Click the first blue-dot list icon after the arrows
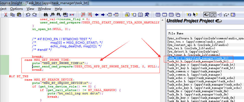This screenshot has height=102, width=244. pyautogui.click(x=109, y=15)
